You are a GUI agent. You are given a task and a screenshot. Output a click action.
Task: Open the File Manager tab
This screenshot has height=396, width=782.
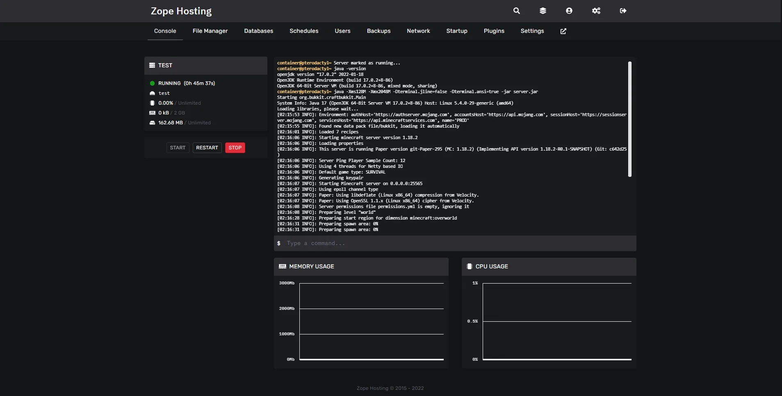pos(210,31)
